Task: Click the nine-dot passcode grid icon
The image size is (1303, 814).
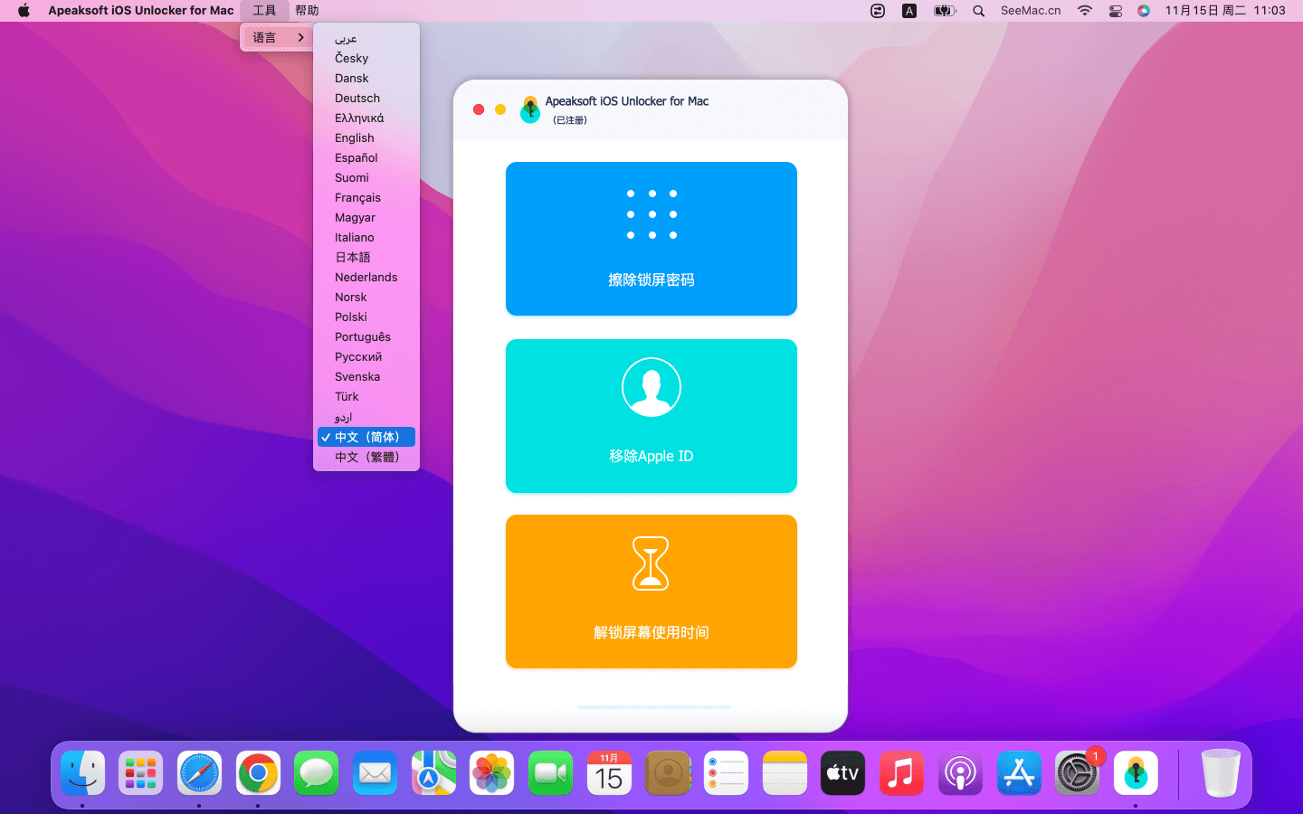Action: click(651, 214)
